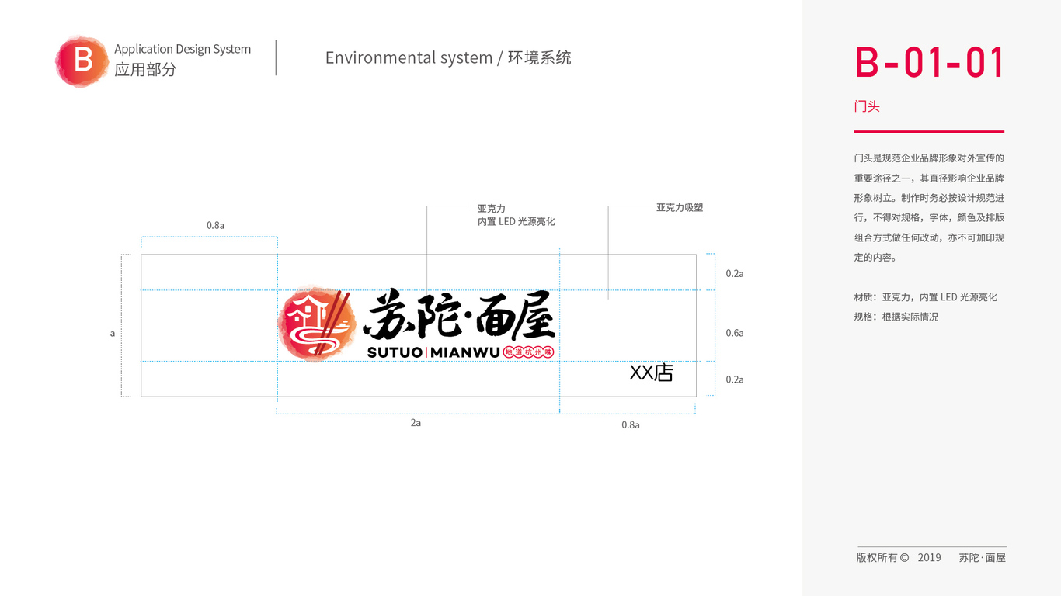Click the red circular B section badge
The width and height of the screenshot is (1061, 596).
82,61
